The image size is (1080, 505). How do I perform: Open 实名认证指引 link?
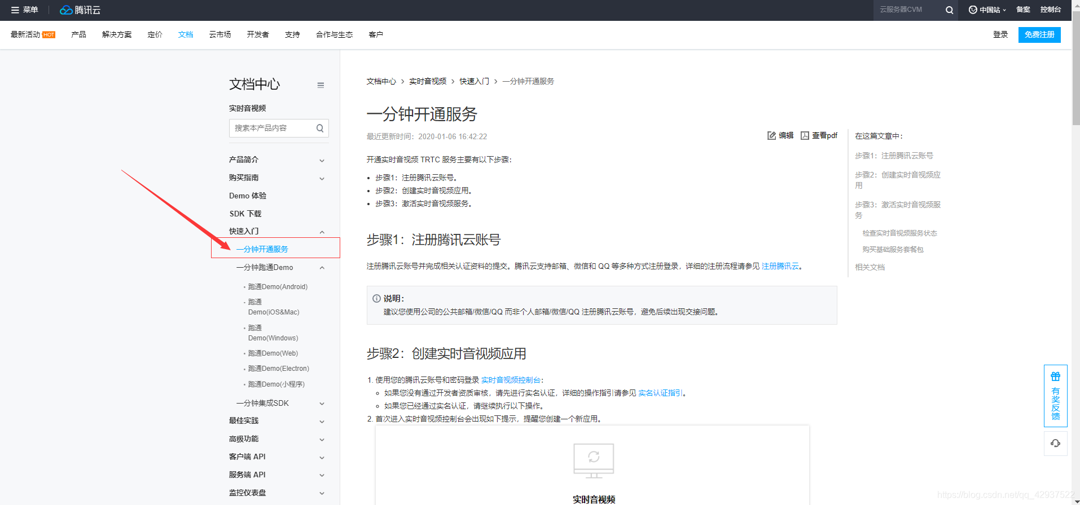coord(660,393)
